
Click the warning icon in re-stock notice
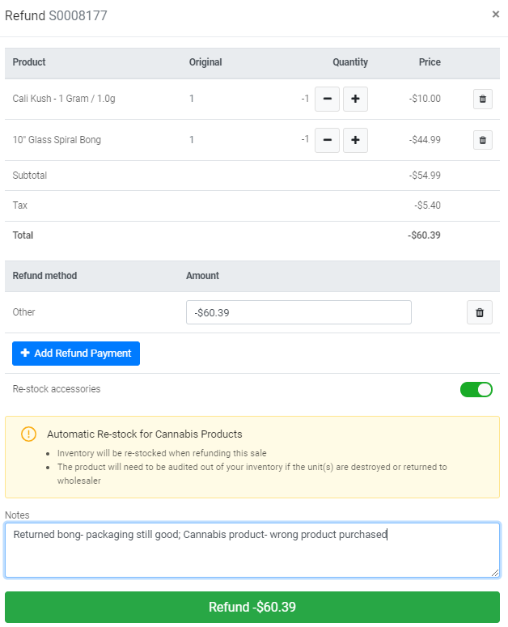point(28,434)
